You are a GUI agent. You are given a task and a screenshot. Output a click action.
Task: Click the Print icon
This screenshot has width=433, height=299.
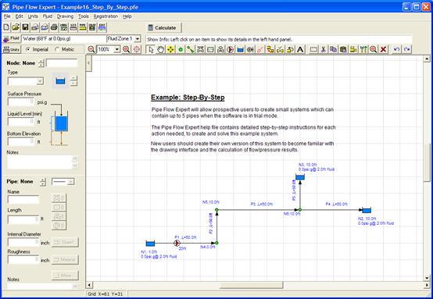tap(54, 27)
